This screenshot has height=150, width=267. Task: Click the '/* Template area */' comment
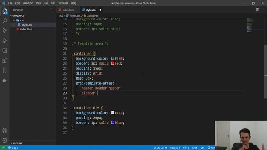tap(90, 44)
